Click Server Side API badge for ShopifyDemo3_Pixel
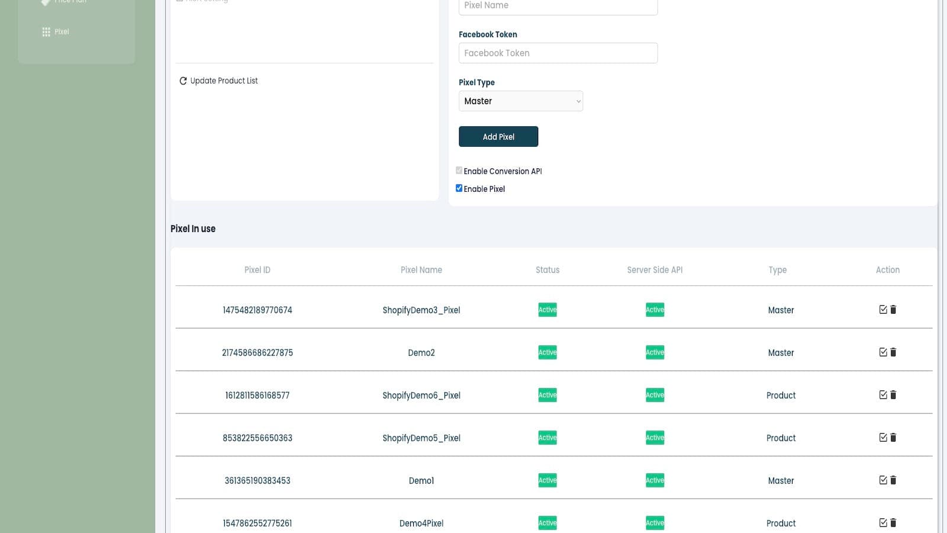947x533 pixels. tap(655, 310)
